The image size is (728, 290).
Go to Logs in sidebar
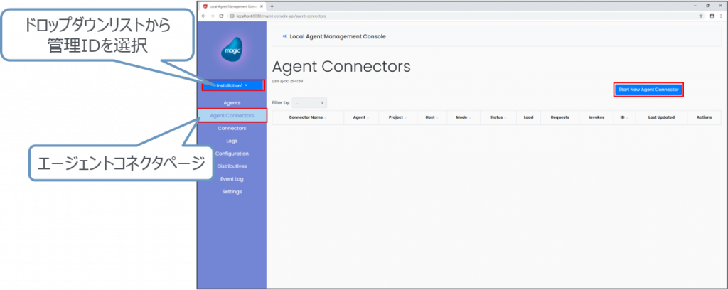pyautogui.click(x=232, y=141)
